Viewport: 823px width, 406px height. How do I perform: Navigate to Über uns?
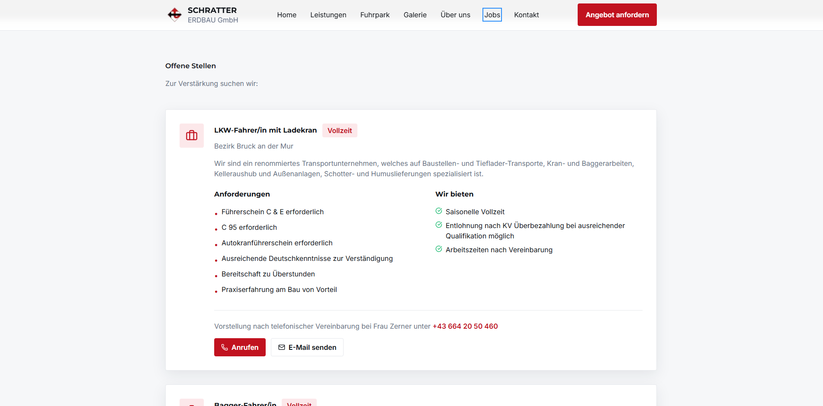pos(455,15)
